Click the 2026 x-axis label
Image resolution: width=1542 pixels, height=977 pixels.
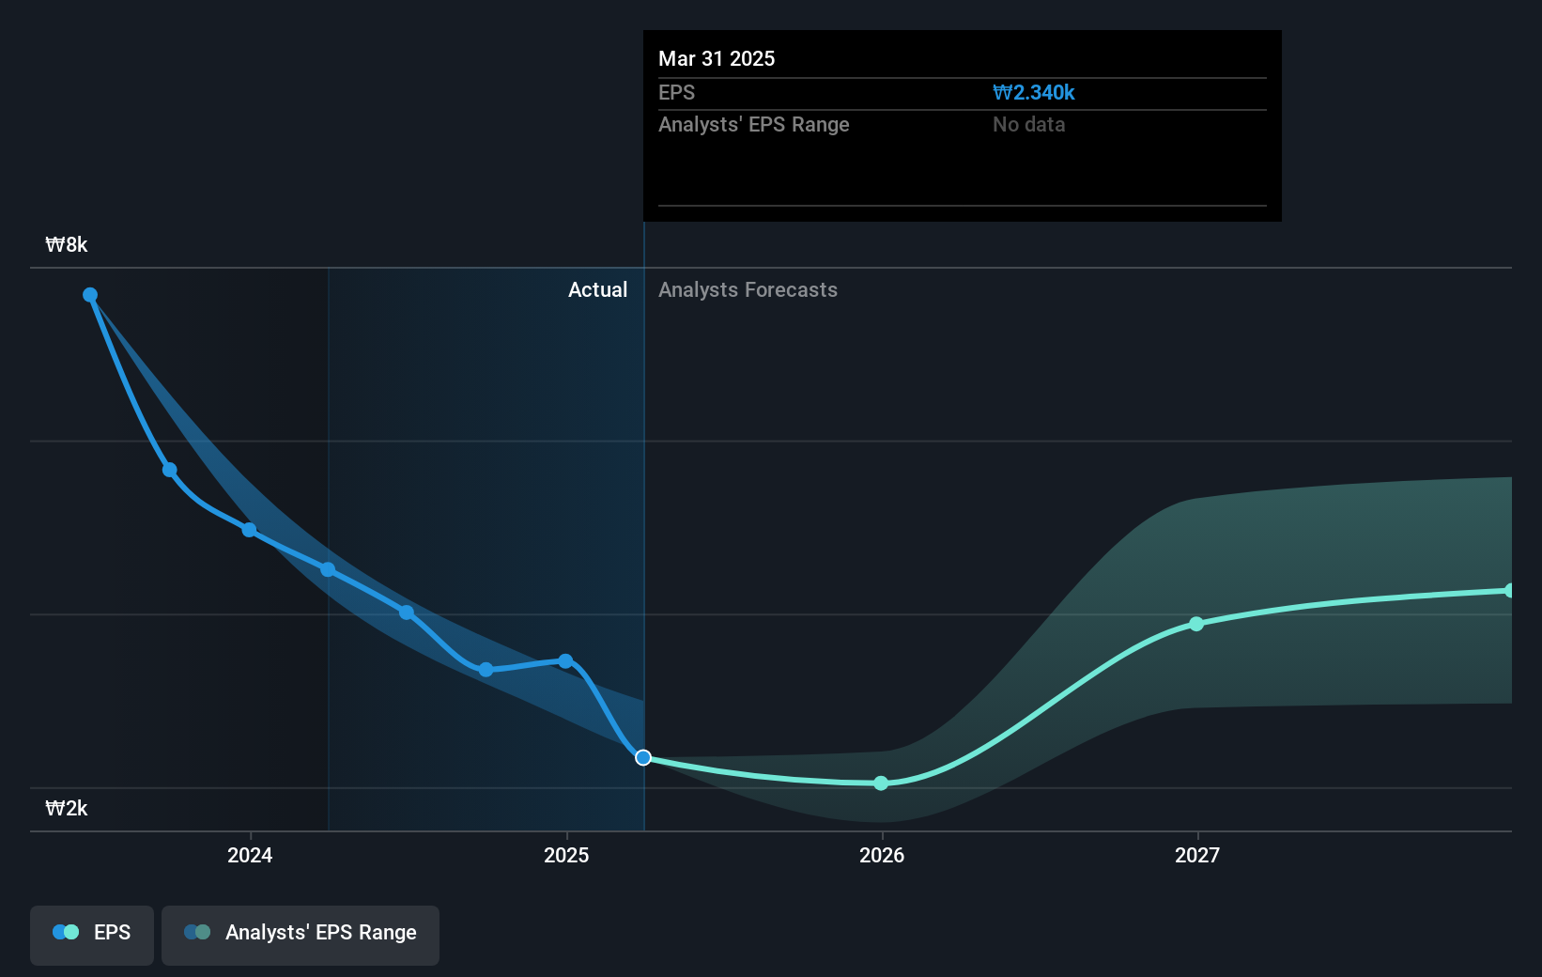(x=882, y=856)
